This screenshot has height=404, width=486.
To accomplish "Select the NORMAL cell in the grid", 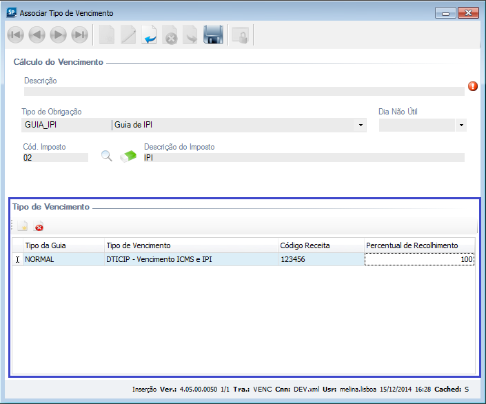I will 63,259.
